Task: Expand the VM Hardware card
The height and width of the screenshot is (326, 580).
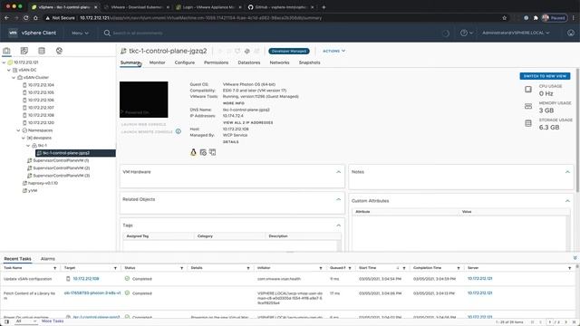Action: tap(338, 172)
